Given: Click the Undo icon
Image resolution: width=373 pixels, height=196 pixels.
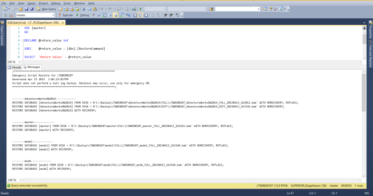Looking at the screenshot, I should pyautogui.click(x=101, y=9).
